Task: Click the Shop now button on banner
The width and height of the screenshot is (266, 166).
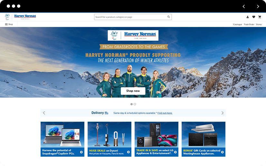Action: click(x=133, y=91)
